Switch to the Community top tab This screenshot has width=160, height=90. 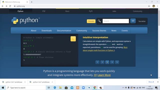pos(137,11)
